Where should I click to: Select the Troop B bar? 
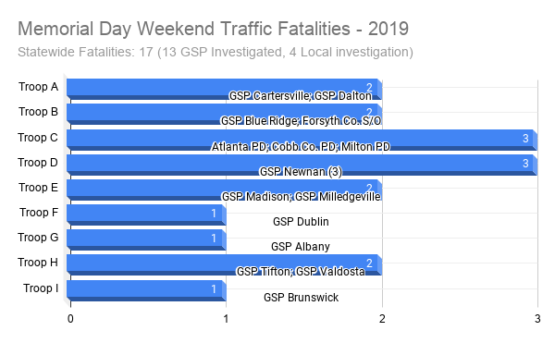click(x=225, y=114)
